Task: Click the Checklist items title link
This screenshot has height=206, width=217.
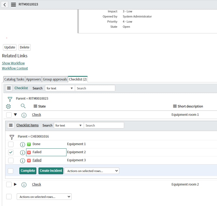Action: (27, 125)
